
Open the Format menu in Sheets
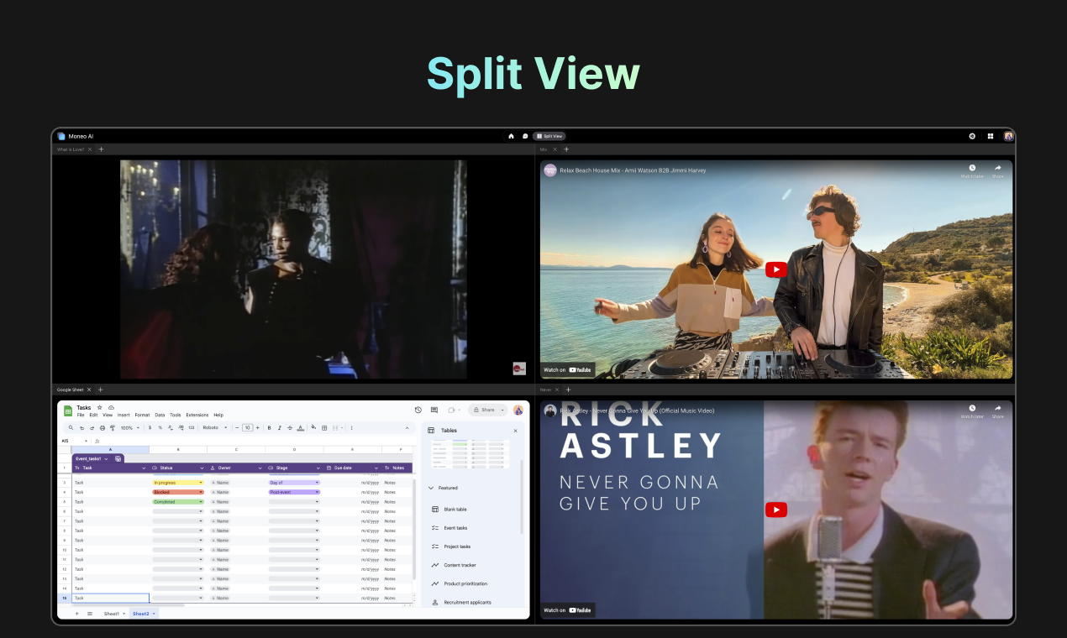click(x=142, y=415)
